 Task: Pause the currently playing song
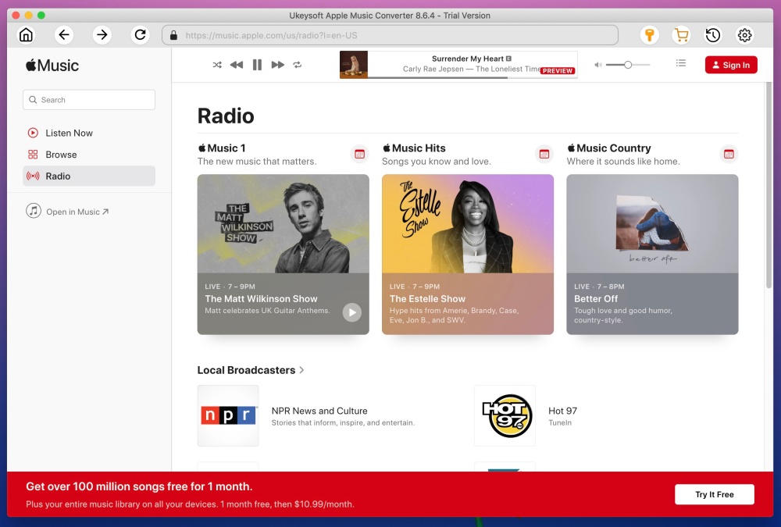(257, 65)
